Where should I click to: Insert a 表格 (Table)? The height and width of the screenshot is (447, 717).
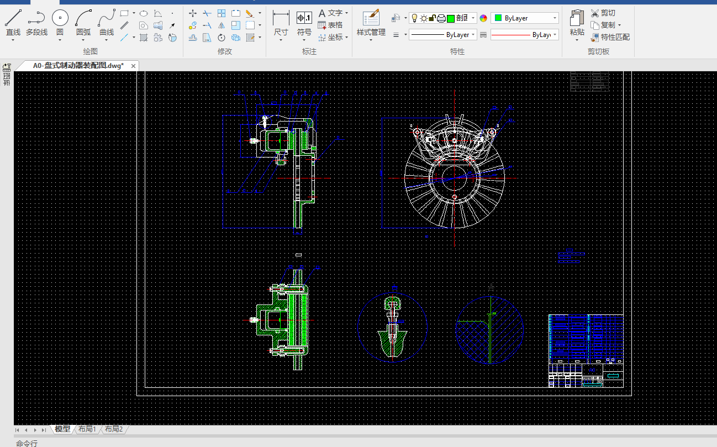(330, 25)
